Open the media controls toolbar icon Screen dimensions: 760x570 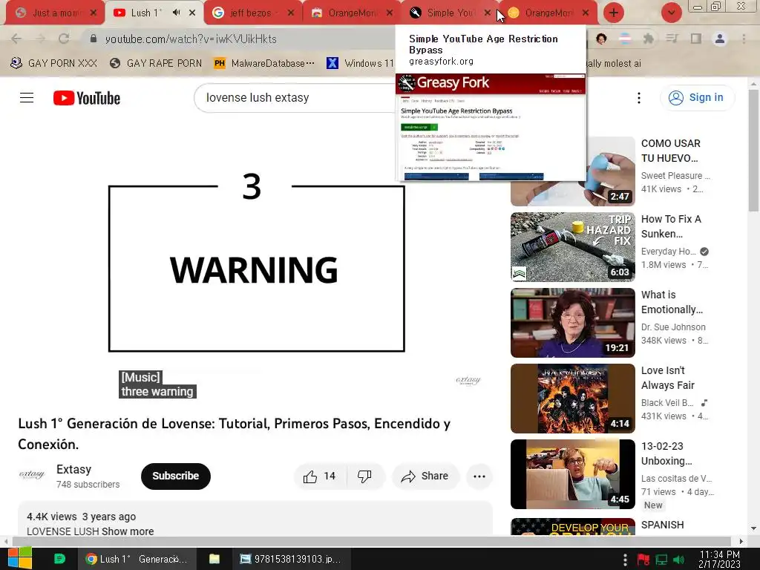click(672, 39)
